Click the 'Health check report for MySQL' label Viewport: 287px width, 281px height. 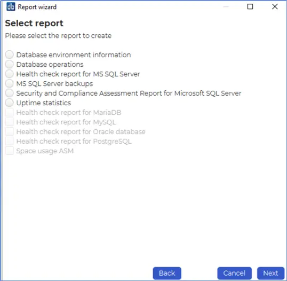tap(66, 122)
